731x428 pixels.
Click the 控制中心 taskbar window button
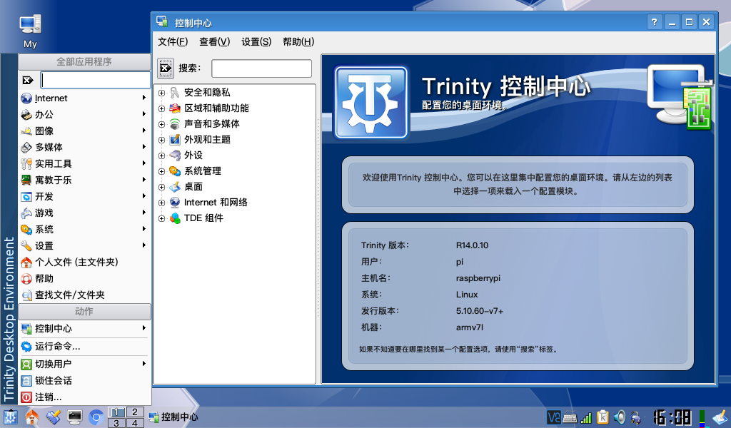[173, 417]
